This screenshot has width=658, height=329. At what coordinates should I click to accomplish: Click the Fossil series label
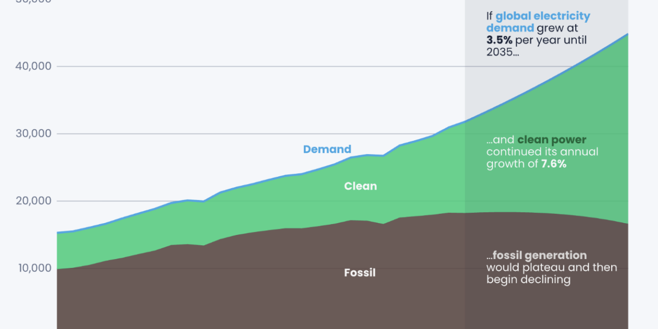click(359, 273)
